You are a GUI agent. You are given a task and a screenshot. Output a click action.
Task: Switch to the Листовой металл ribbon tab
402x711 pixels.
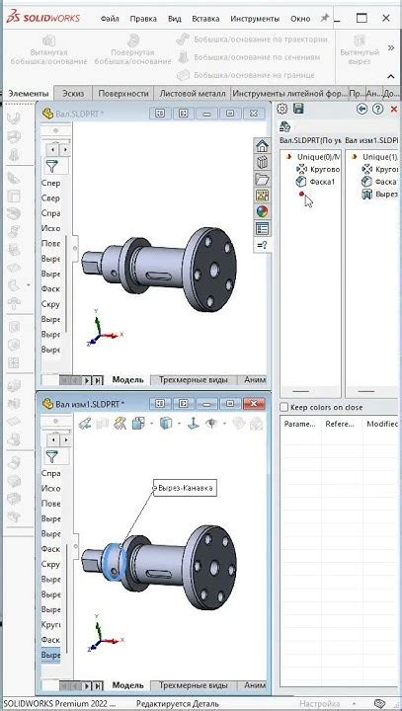coord(193,94)
